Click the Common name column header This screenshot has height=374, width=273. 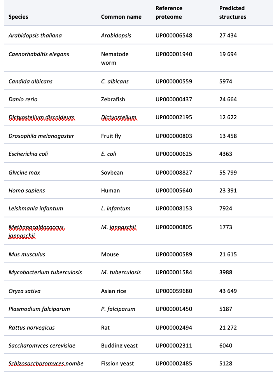click(x=121, y=17)
